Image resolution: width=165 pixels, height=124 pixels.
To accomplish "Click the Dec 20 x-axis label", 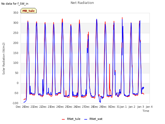I will [20, 107].
